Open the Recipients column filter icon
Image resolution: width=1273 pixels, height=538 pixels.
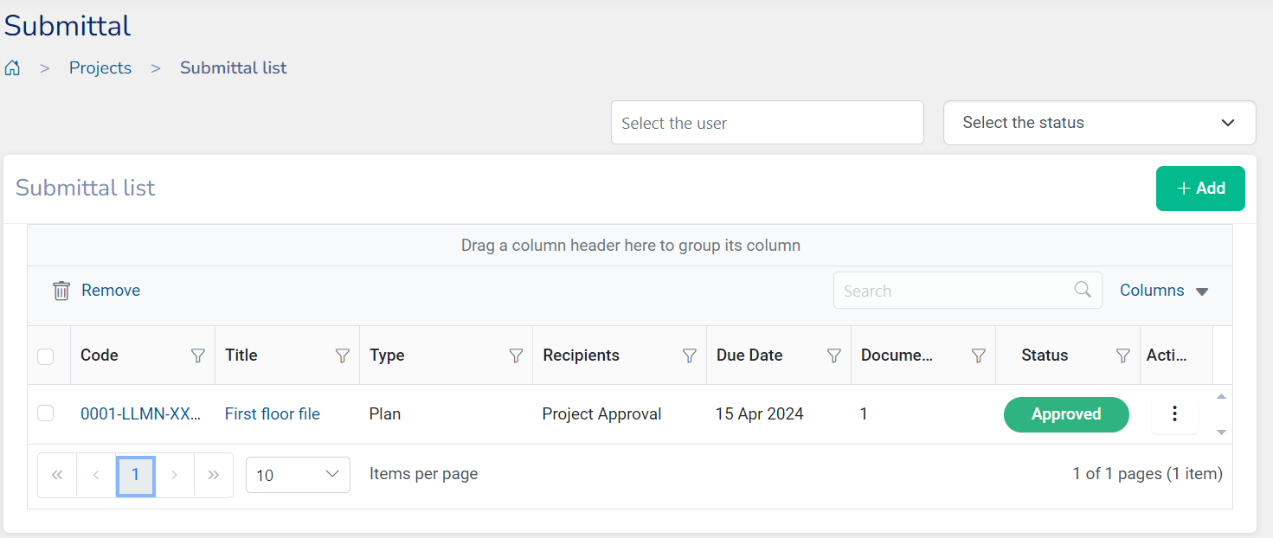690,355
